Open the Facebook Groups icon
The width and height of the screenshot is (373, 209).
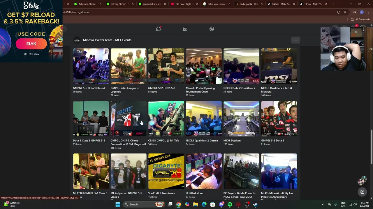point(212,29)
